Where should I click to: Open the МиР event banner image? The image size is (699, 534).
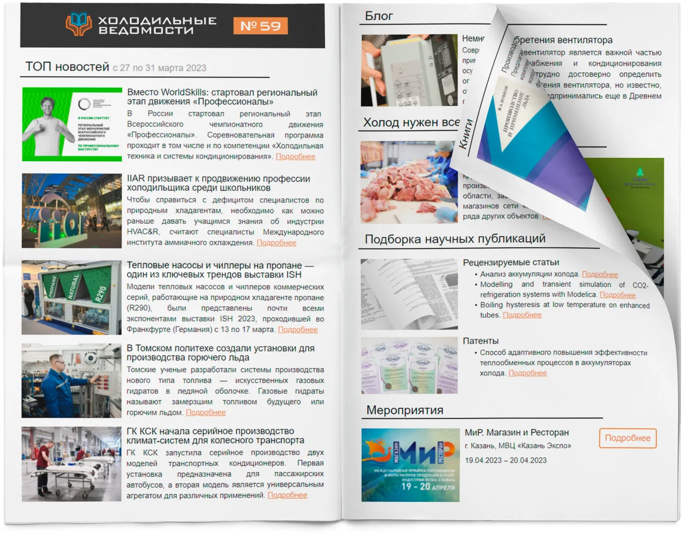[x=410, y=465]
